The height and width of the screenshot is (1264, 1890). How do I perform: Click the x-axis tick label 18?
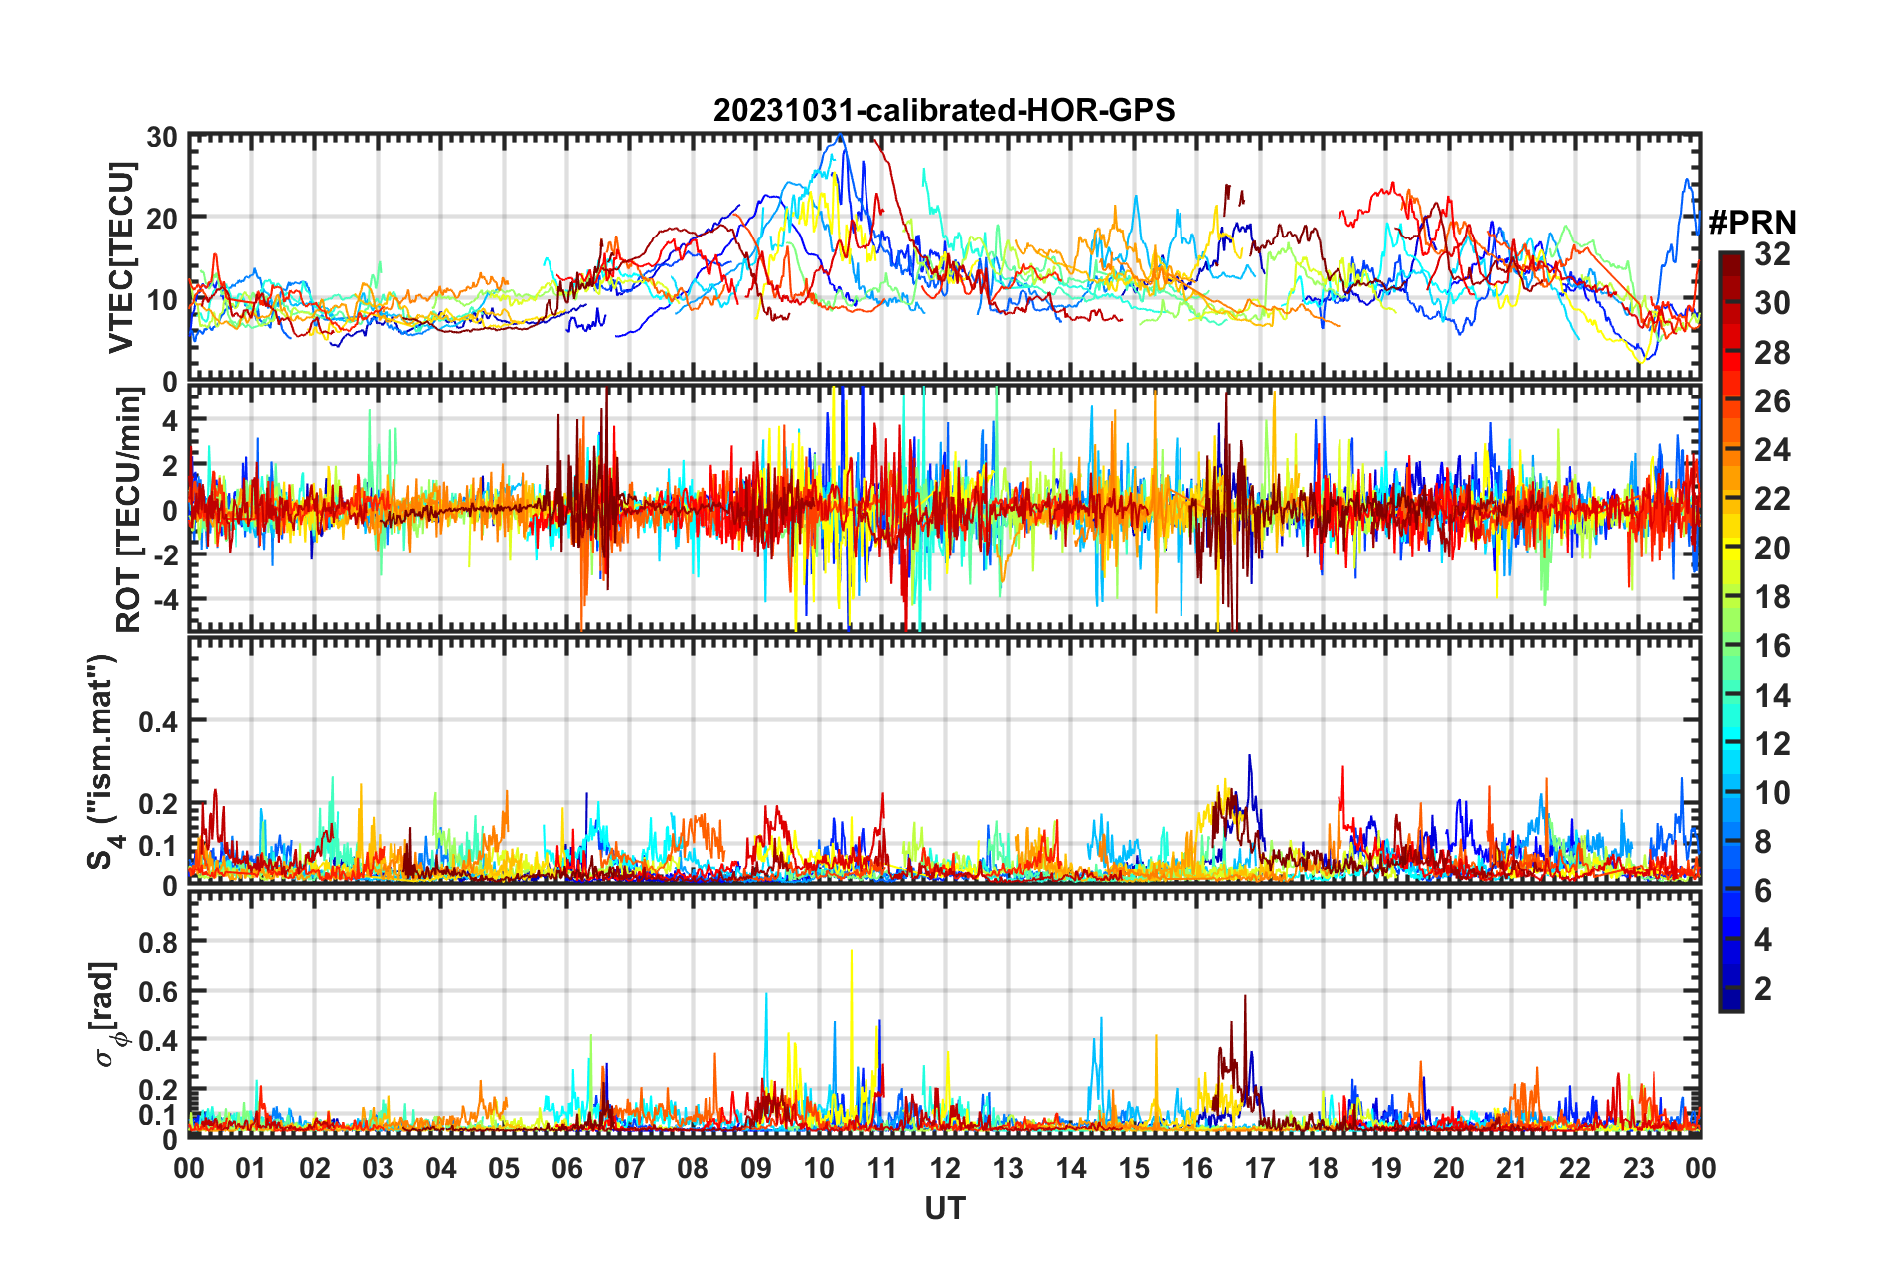(x=1323, y=1167)
